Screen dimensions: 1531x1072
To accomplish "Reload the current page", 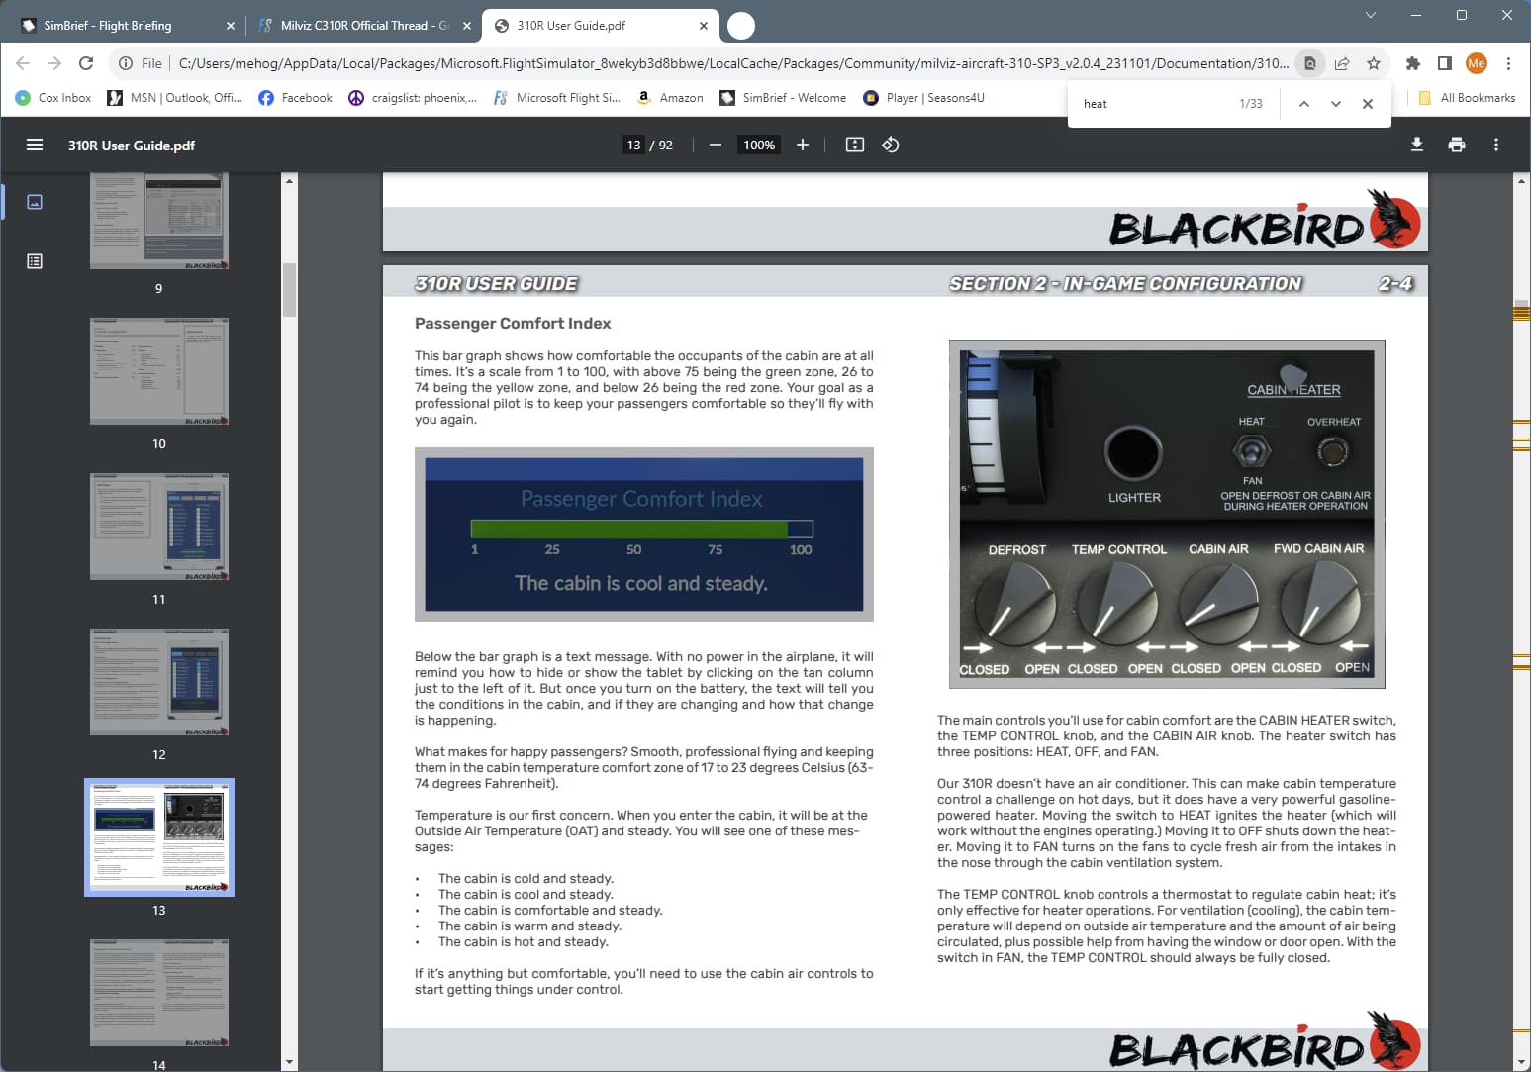I will coord(86,63).
